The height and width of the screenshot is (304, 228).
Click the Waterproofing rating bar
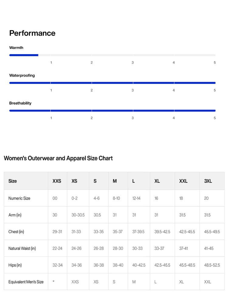point(112,83)
